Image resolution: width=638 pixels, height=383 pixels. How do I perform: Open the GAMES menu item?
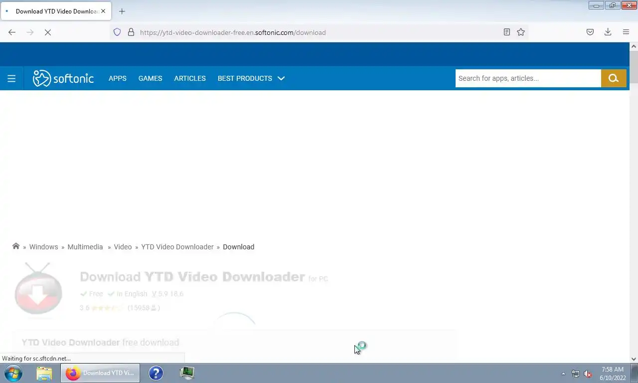150,78
